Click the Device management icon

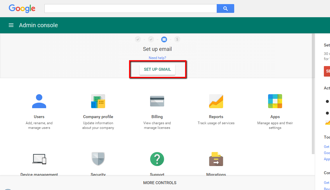coord(39,159)
